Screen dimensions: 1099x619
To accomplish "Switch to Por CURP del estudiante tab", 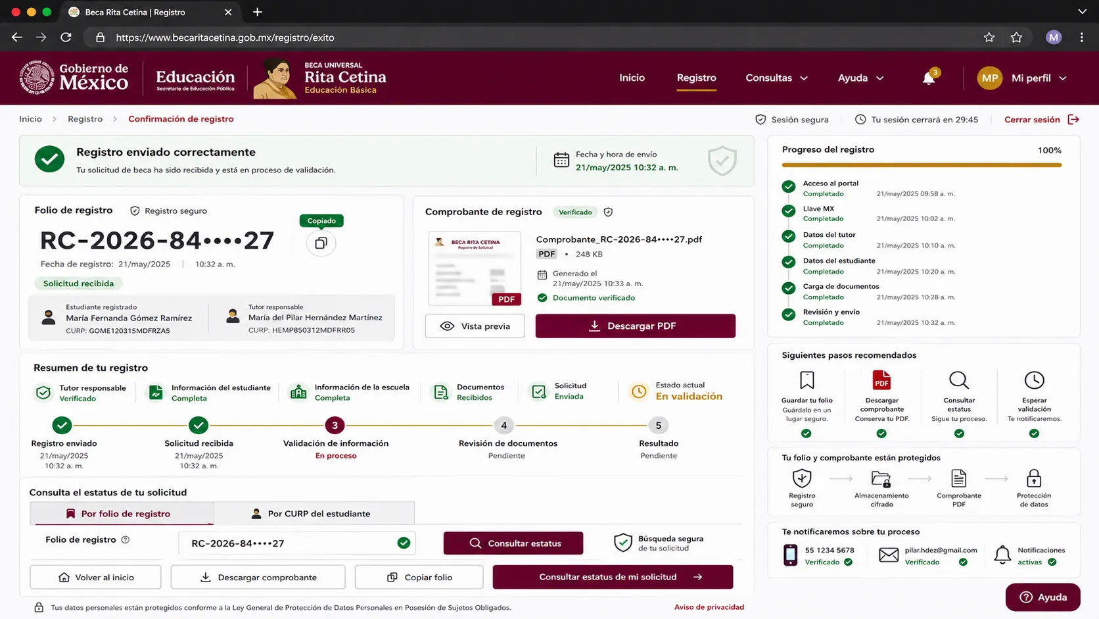I will 314,513.
